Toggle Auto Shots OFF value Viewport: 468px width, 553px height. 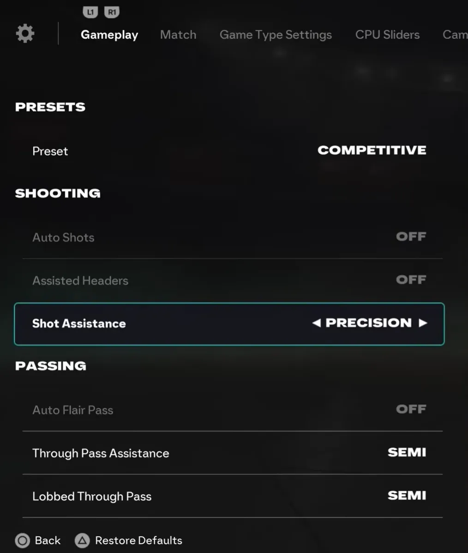(x=411, y=237)
